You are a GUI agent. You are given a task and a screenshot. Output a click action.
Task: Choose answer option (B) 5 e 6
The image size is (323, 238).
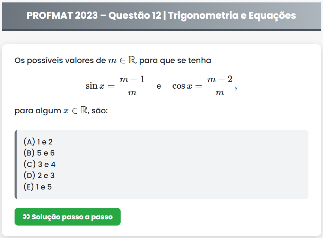click(x=39, y=153)
